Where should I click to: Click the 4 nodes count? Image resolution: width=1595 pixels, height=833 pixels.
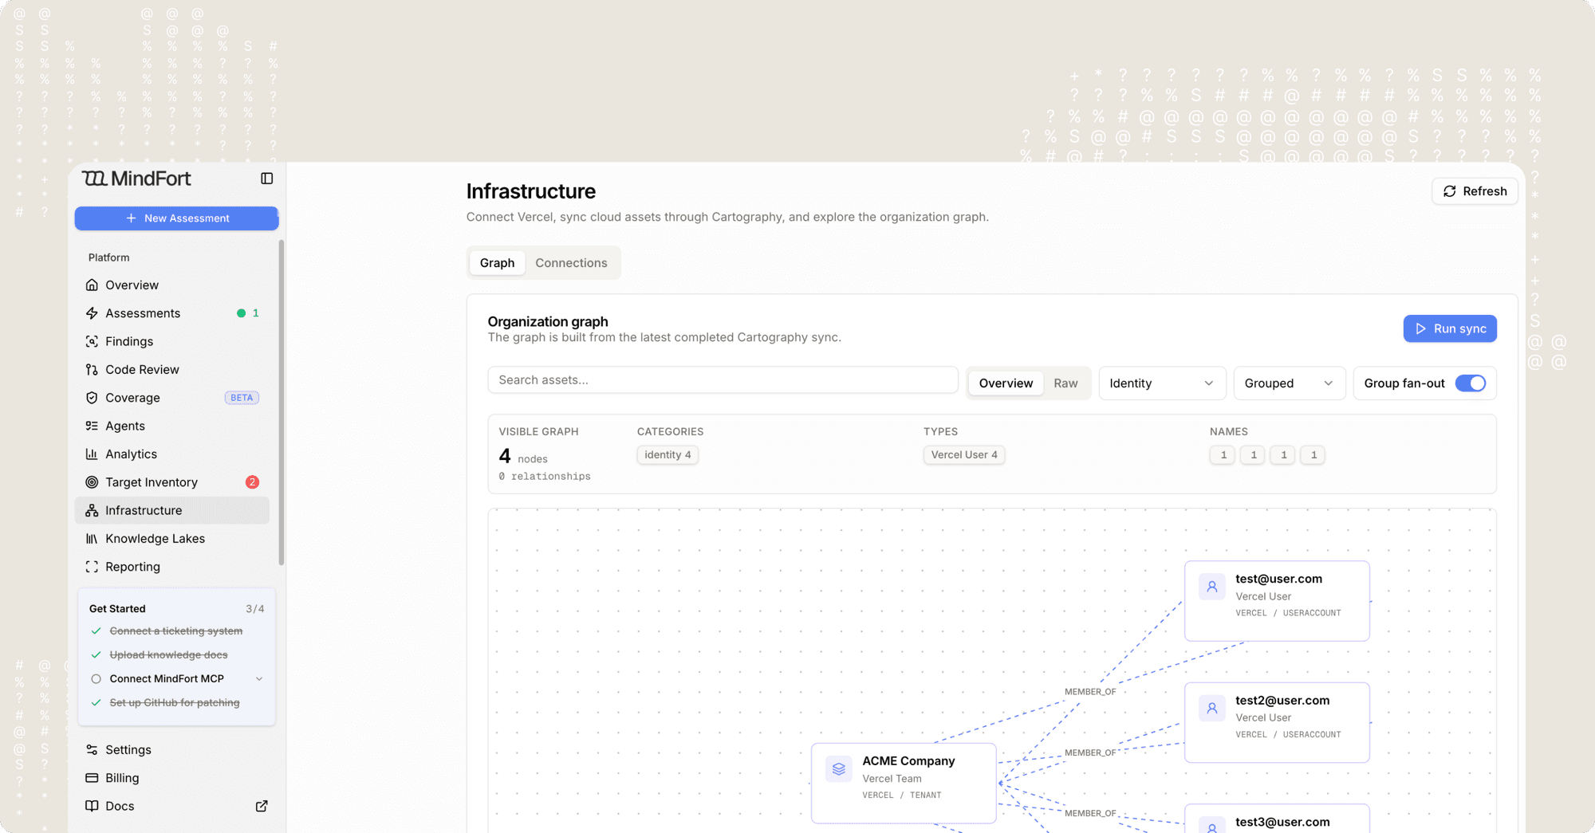pyautogui.click(x=523, y=457)
